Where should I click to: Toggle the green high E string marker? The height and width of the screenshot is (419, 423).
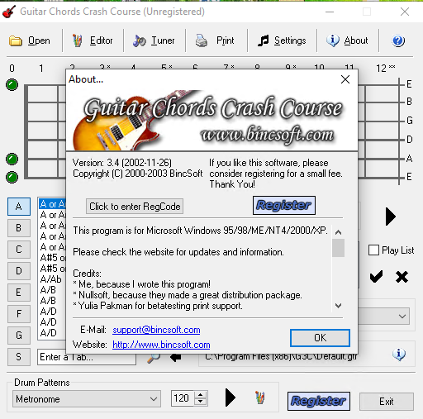[x=12, y=85]
